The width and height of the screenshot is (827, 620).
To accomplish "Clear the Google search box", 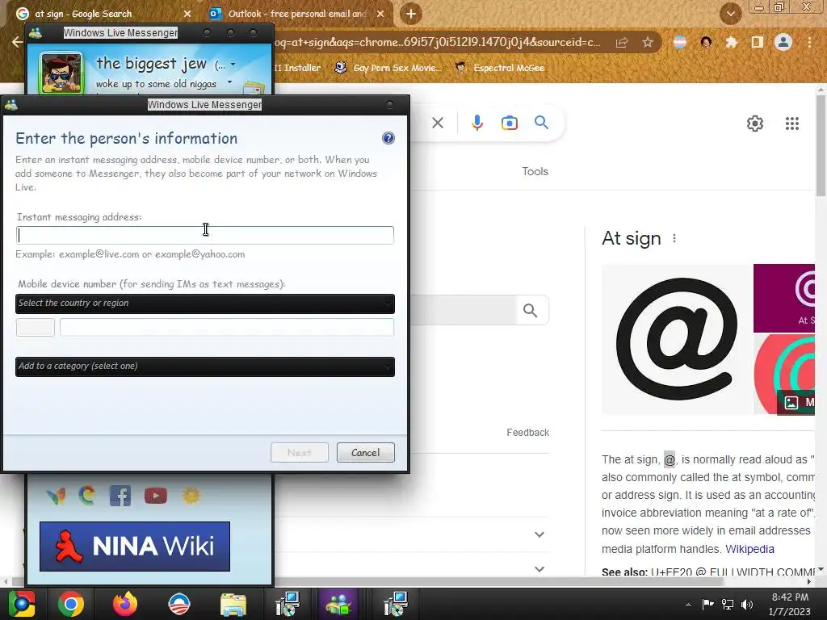I will pos(438,123).
